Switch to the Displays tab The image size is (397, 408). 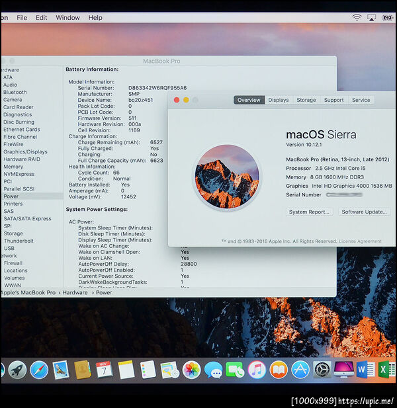(279, 100)
